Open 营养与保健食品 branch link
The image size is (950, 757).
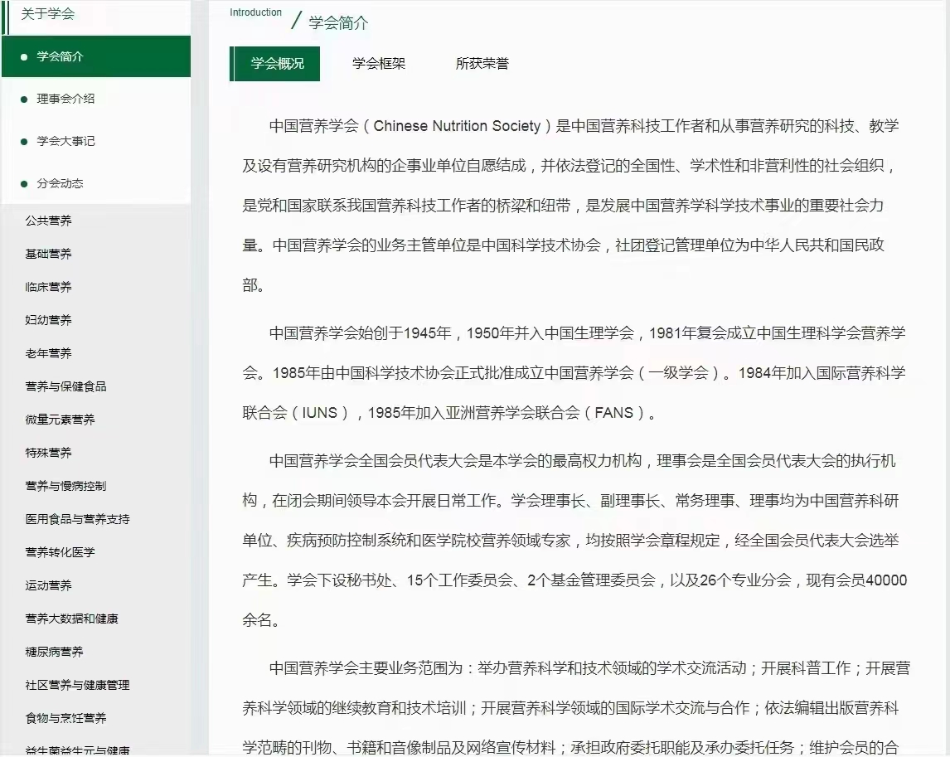[x=65, y=386]
